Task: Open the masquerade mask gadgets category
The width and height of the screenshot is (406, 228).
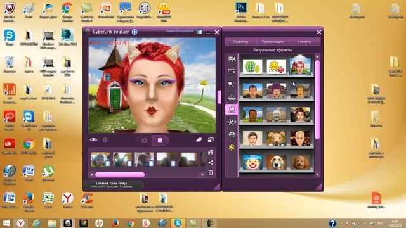Action: (232, 98)
